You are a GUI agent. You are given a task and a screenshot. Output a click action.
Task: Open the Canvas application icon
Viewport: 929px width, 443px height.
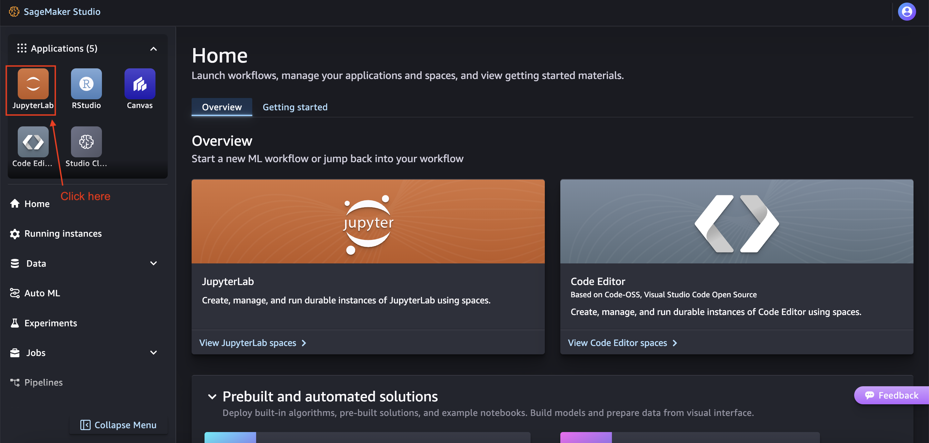click(140, 84)
